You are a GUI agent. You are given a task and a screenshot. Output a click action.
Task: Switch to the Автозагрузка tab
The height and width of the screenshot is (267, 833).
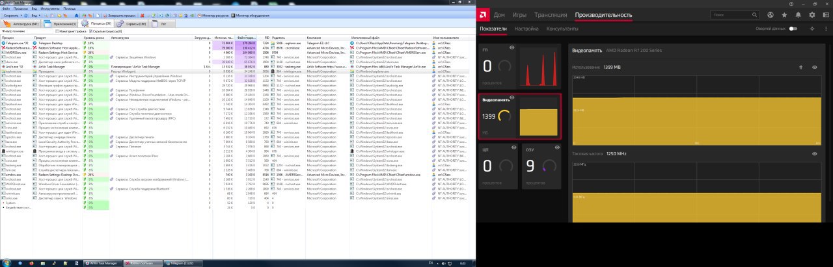pos(21,24)
